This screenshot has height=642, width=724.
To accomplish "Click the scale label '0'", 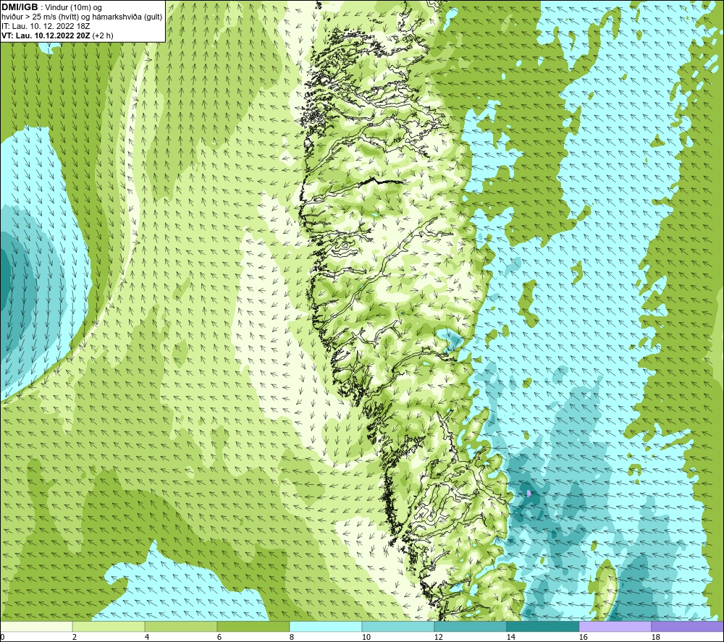I will pos(3,638).
